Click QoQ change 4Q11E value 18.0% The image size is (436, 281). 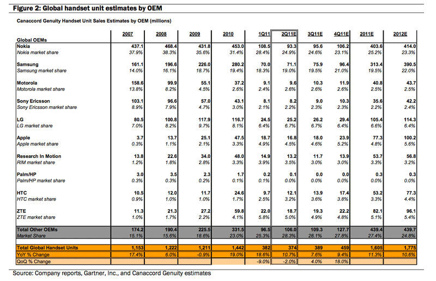coord(342,261)
